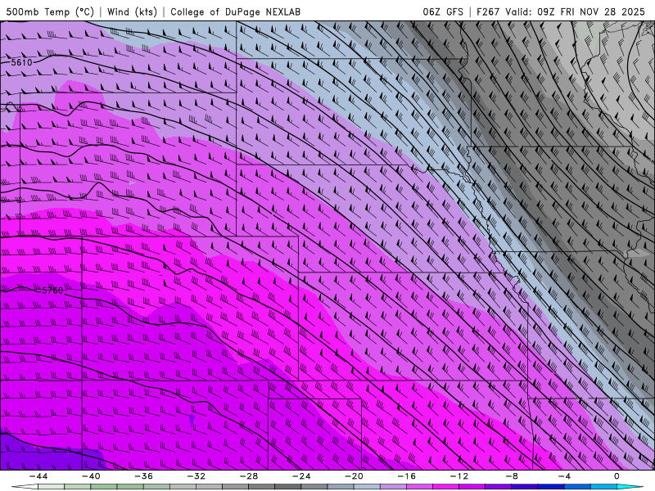The height and width of the screenshot is (491, 655).
Task: Click the 'College of DuPage NEXLAB' credit text
Action: click(235, 12)
